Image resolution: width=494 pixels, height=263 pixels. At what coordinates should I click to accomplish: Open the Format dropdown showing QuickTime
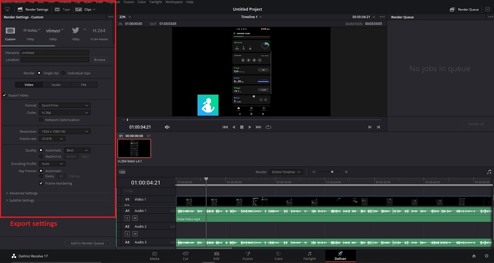(x=64, y=105)
